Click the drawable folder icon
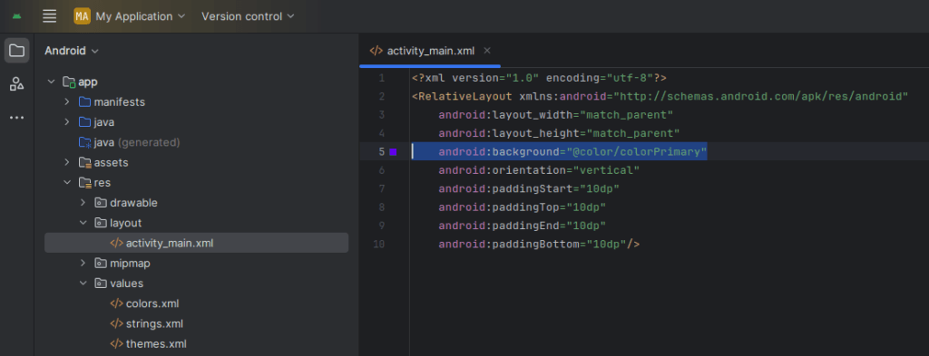 [101, 203]
